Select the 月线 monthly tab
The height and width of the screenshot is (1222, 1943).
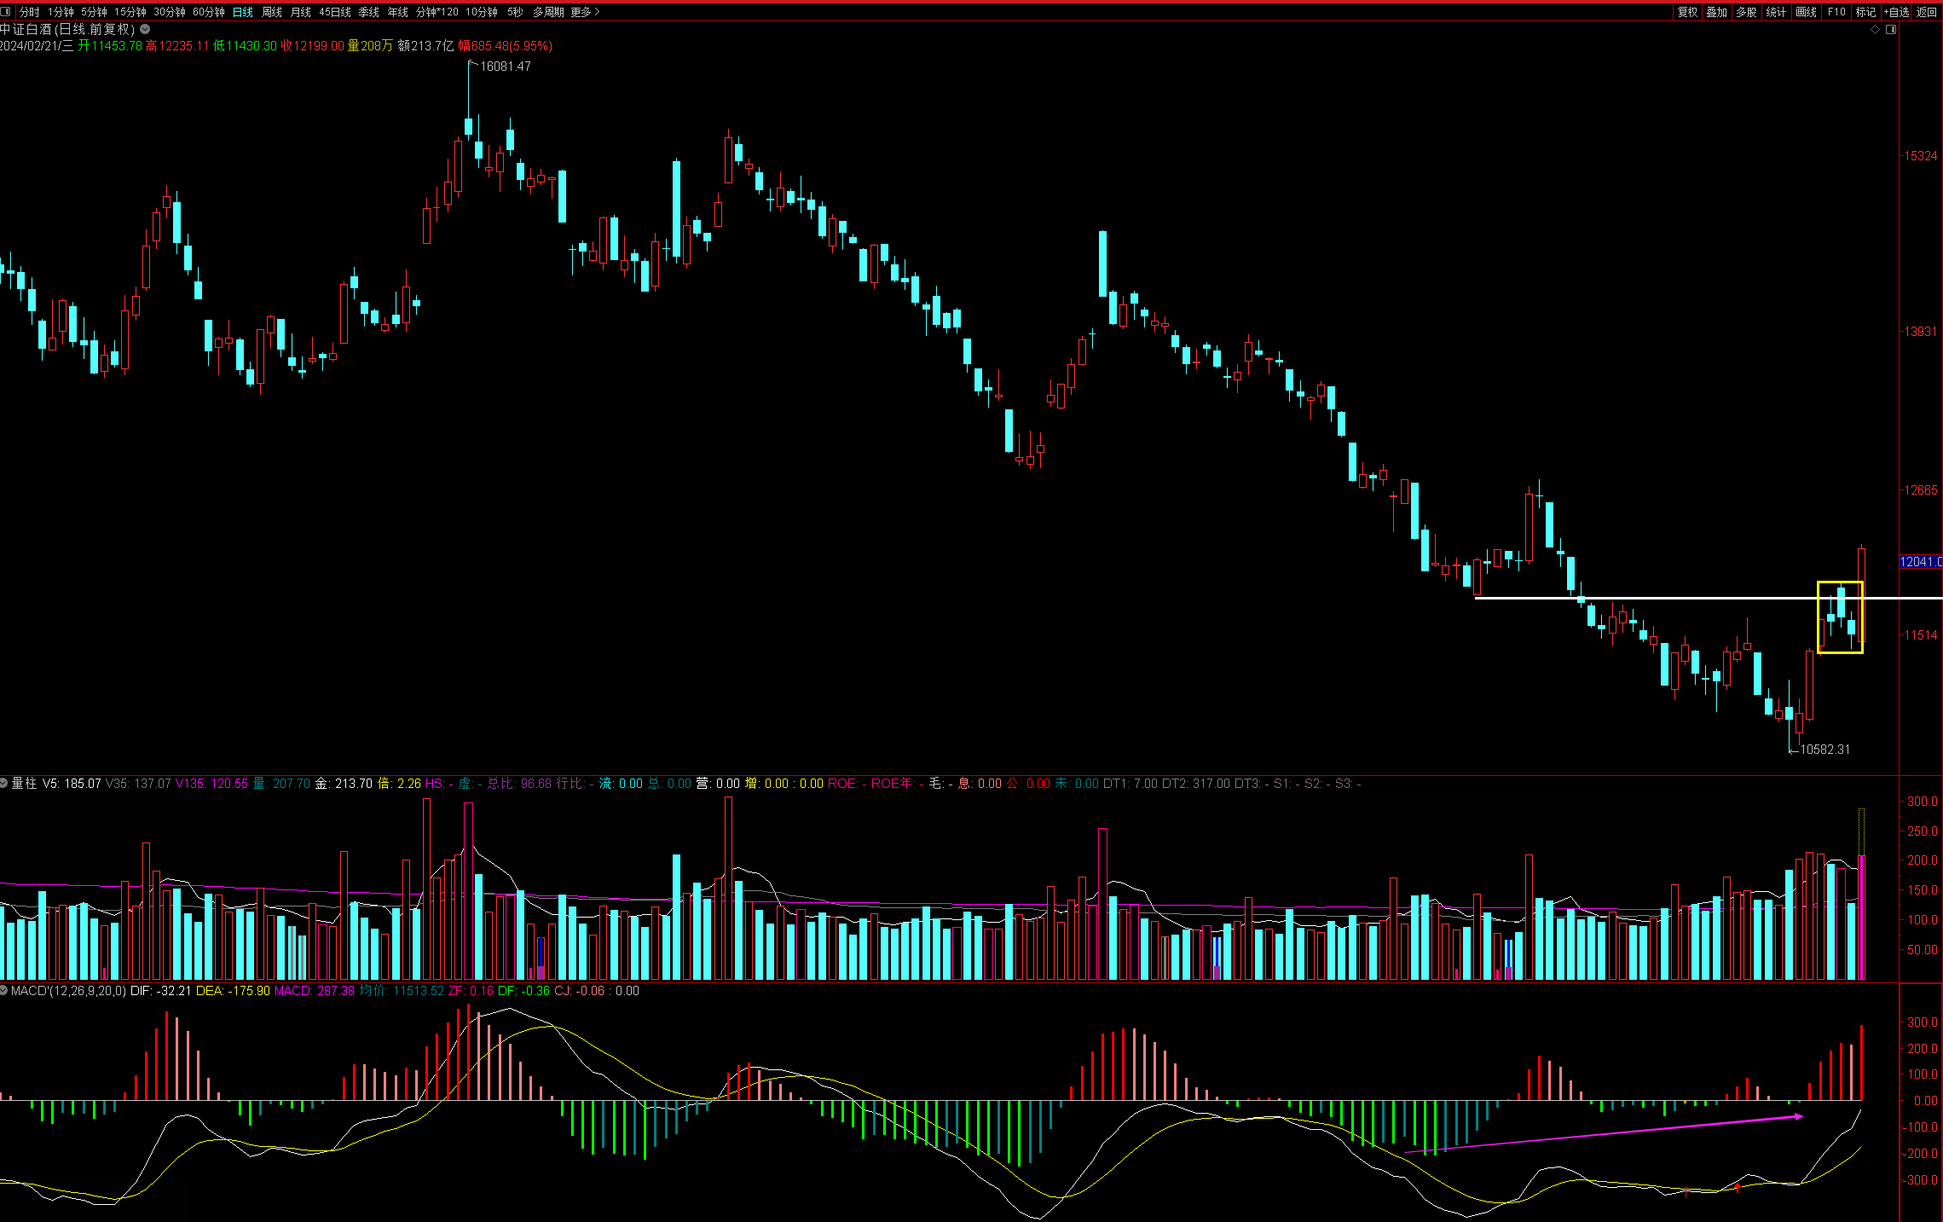click(x=301, y=12)
